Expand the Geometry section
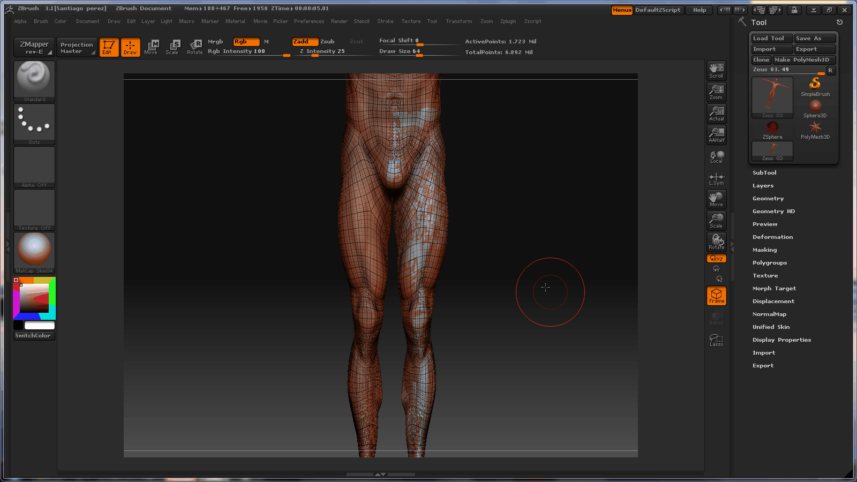The width and height of the screenshot is (857, 482). [x=768, y=199]
